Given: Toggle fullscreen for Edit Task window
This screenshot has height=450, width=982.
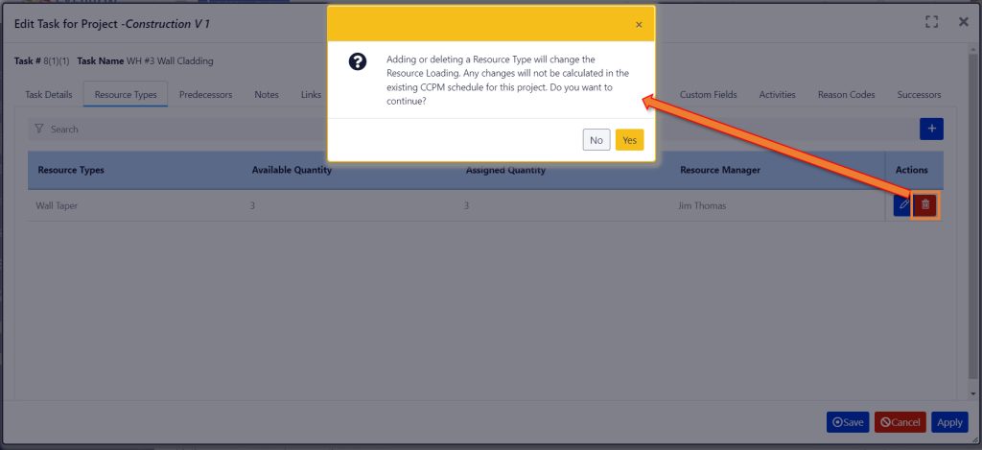Looking at the screenshot, I should (932, 22).
